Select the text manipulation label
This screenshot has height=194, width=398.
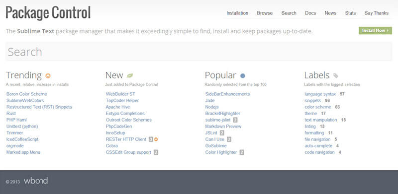click(321, 120)
